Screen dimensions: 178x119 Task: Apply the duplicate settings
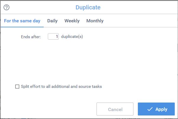[156, 109]
